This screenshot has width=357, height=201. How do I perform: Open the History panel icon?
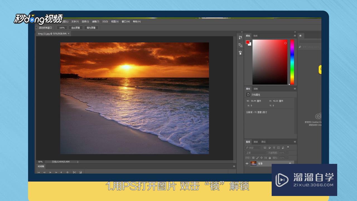240,37
